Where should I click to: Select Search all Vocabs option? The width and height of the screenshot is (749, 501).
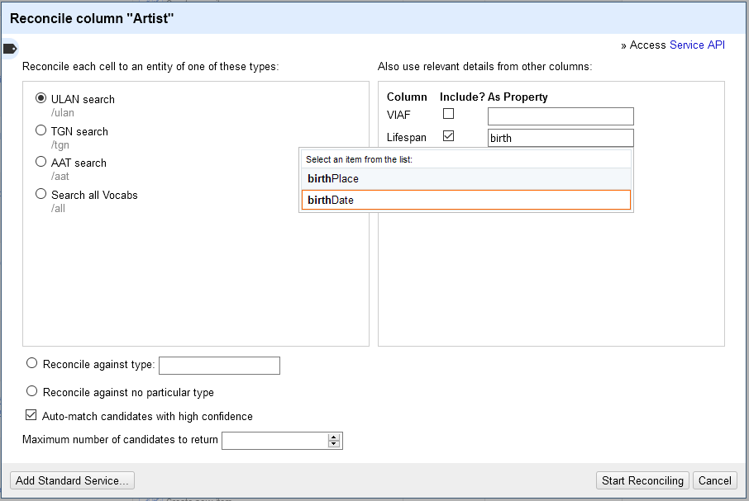tap(41, 194)
